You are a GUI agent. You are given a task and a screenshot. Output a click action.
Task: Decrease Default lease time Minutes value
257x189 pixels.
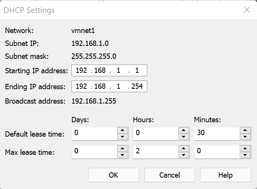click(x=245, y=137)
